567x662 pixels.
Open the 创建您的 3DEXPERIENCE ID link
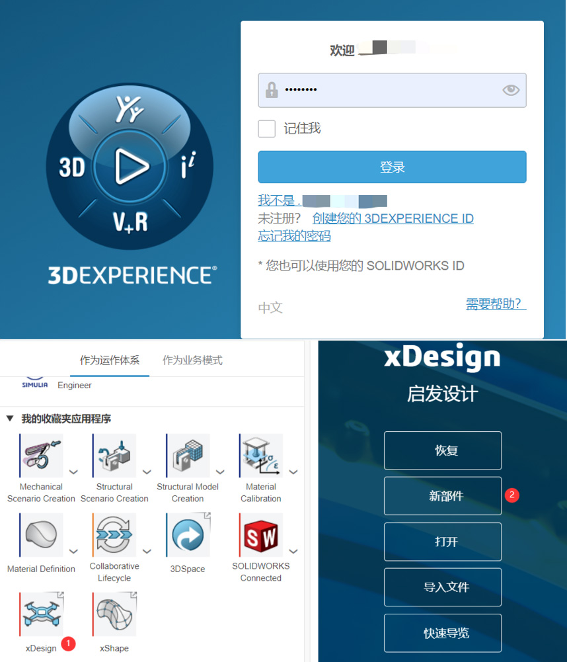tap(393, 218)
